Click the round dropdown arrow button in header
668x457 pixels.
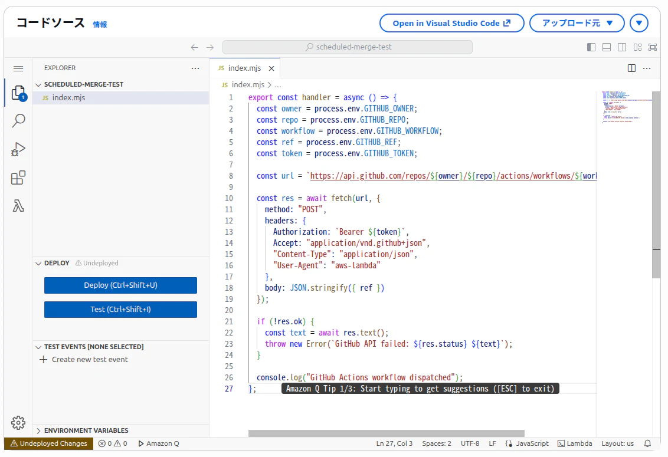[639, 23]
